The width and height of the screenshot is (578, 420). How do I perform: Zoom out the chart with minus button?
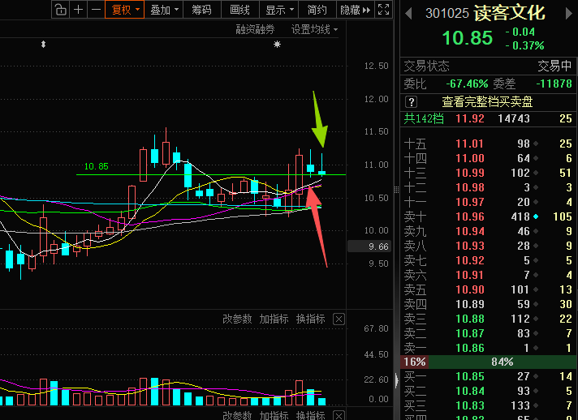(x=97, y=10)
